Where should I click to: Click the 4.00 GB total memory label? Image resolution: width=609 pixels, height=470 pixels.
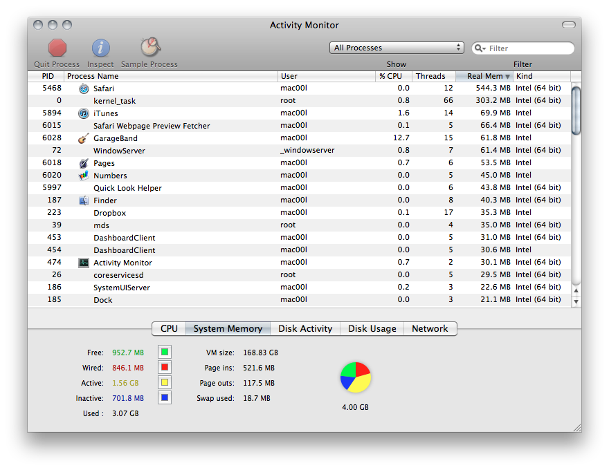click(x=355, y=407)
